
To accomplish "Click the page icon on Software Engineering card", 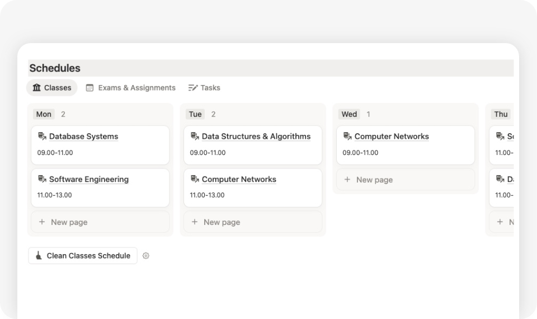I will click(x=42, y=179).
